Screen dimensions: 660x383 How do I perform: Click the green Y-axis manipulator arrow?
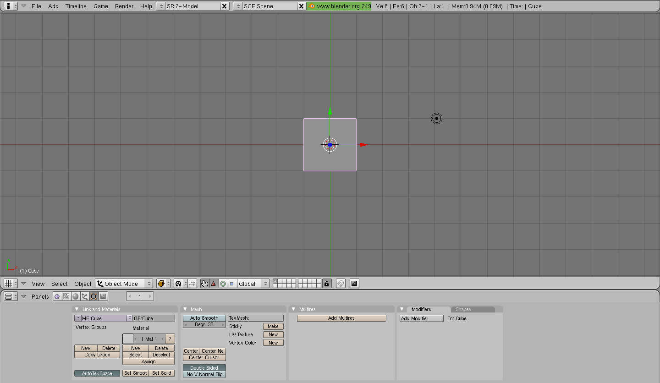point(330,111)
